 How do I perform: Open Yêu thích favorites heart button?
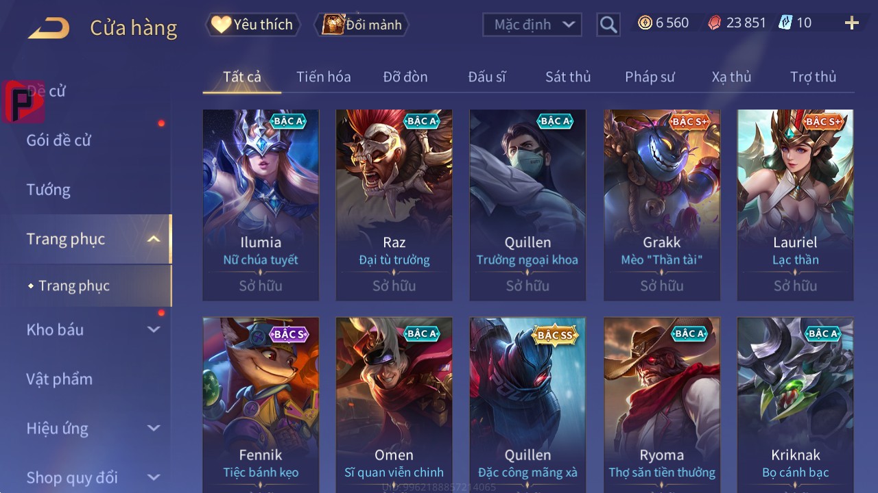point(253,25)
